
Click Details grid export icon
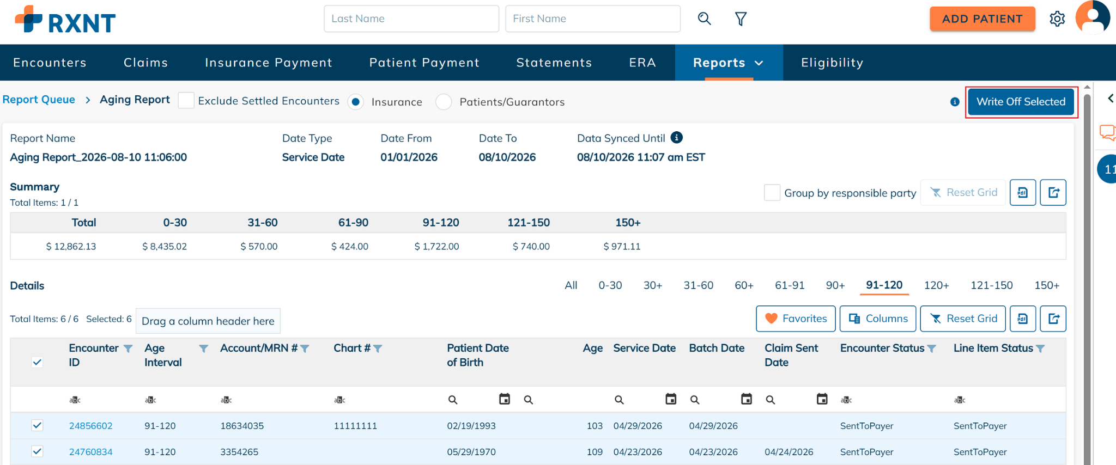coord(1053,319)
